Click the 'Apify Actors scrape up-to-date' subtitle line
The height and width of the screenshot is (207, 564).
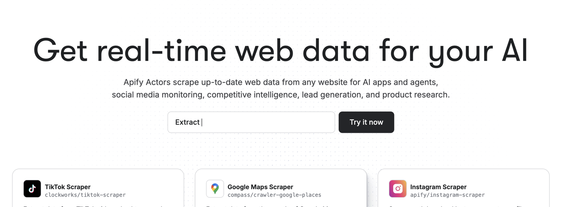(280, 82)
